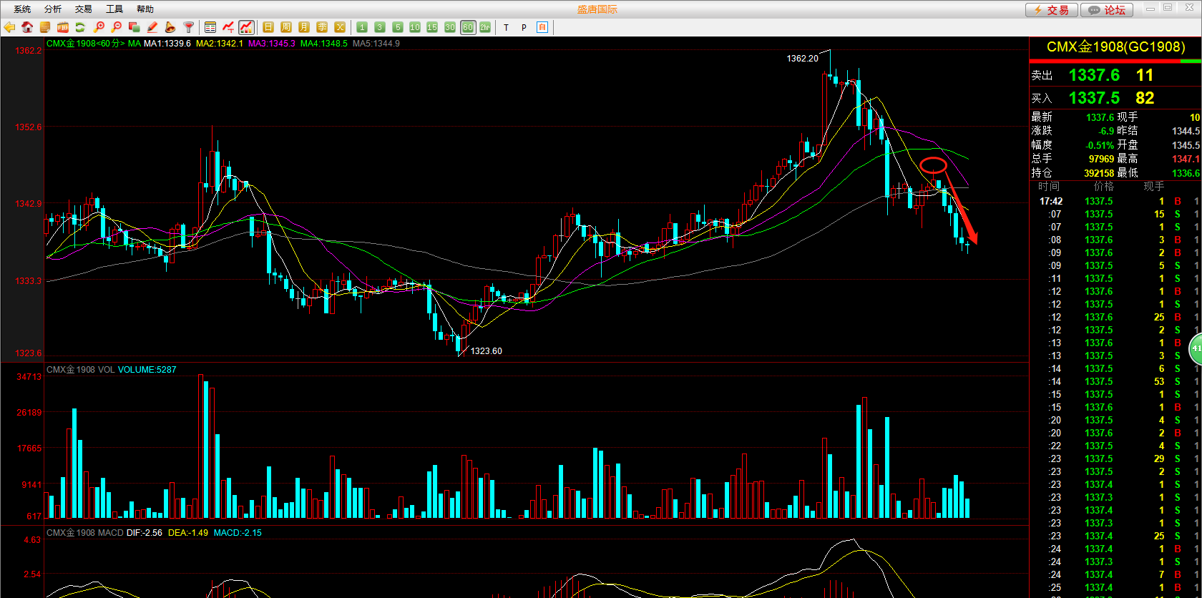Click the 卖出 price 1337.6
The width and height of the screenshot is (1202, 598).
pos(1094,75)
